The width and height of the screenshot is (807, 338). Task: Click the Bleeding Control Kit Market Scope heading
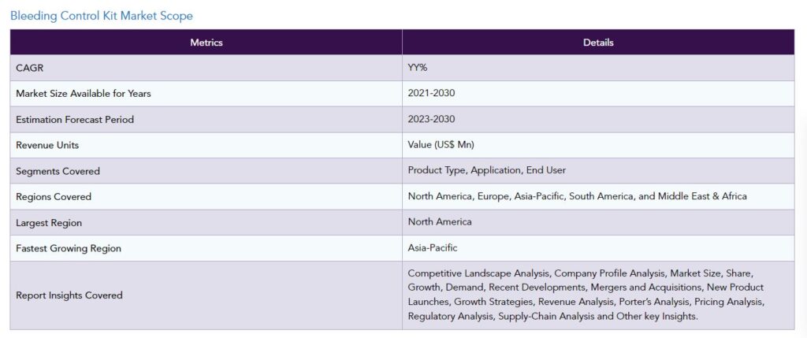click(x=102, y=16)
